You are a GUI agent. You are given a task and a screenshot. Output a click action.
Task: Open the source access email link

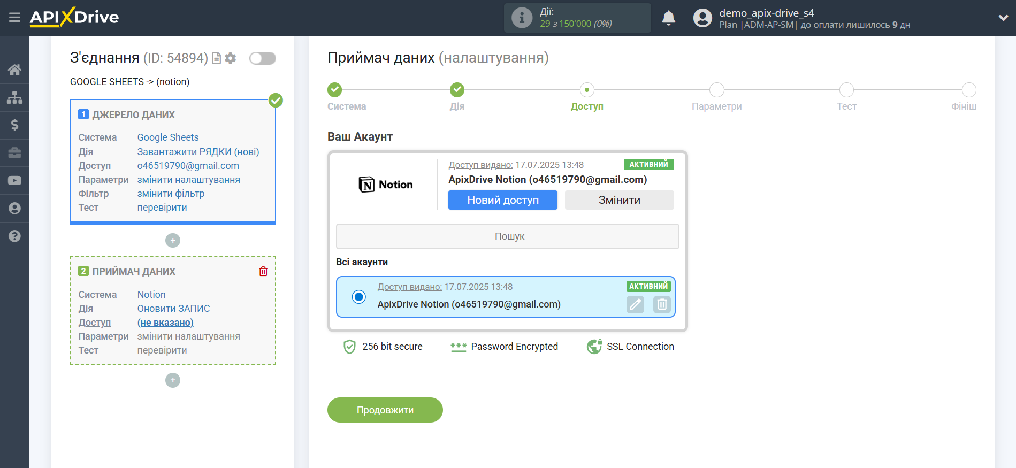click(188, 166)
